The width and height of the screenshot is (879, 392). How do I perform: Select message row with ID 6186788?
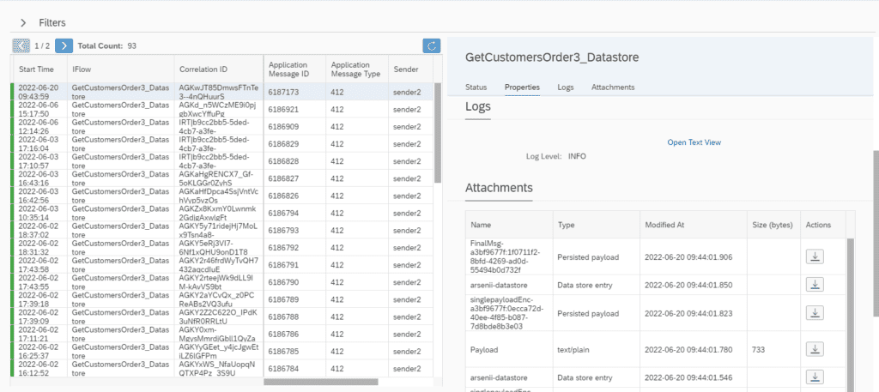[222, 317]
